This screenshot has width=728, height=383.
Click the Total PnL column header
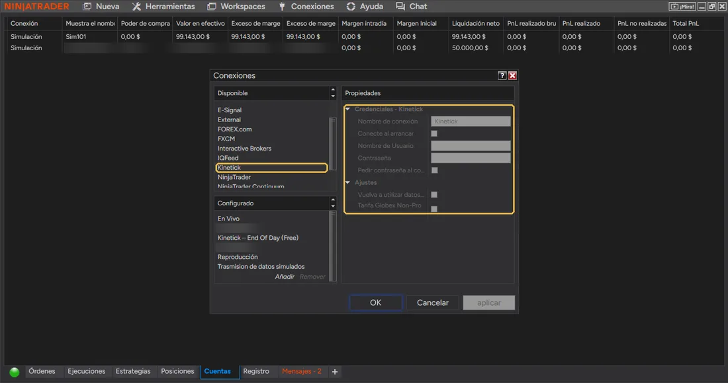tap(696, 24)
